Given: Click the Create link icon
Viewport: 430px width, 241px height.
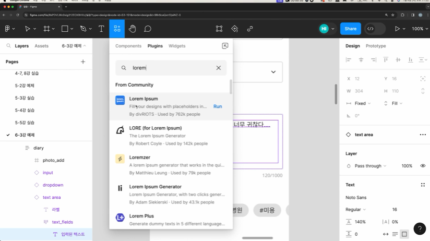Looking at the screenshot, I should click(250, 29).
